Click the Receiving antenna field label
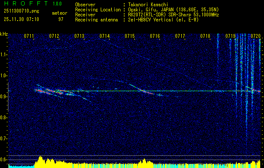This screenshot has height=168, width=264. pos(97,20)
